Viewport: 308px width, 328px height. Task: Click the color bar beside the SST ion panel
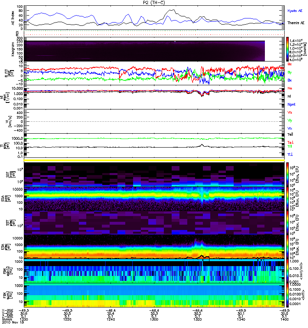[287, 175]
